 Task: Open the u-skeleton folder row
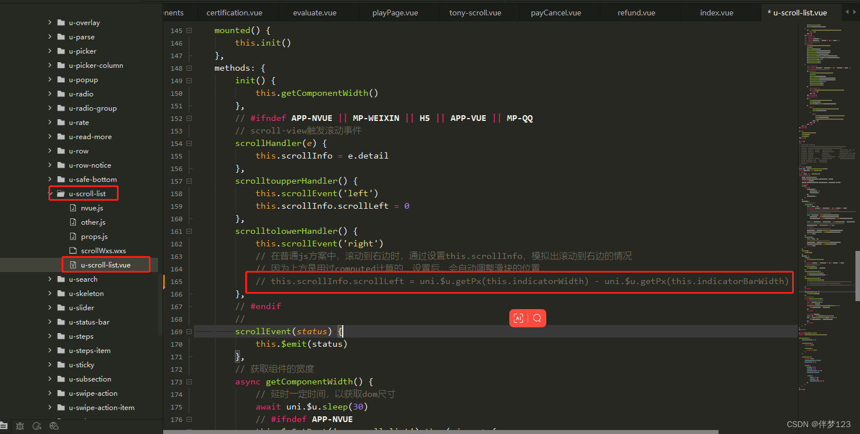[79, 293]
